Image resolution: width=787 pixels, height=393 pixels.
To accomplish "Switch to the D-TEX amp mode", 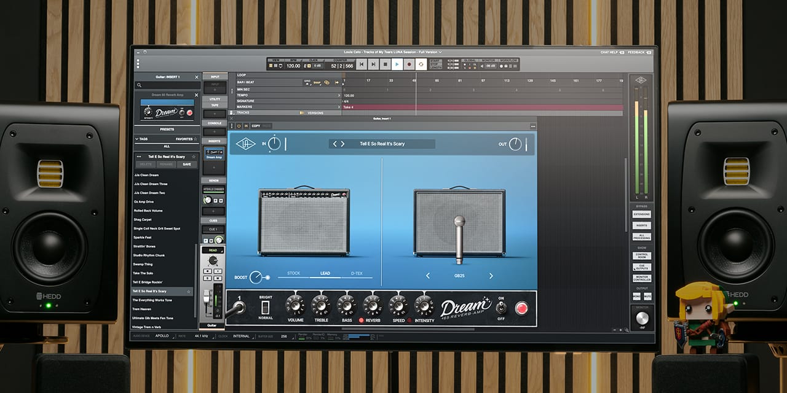I will click(x=357, y=273).
